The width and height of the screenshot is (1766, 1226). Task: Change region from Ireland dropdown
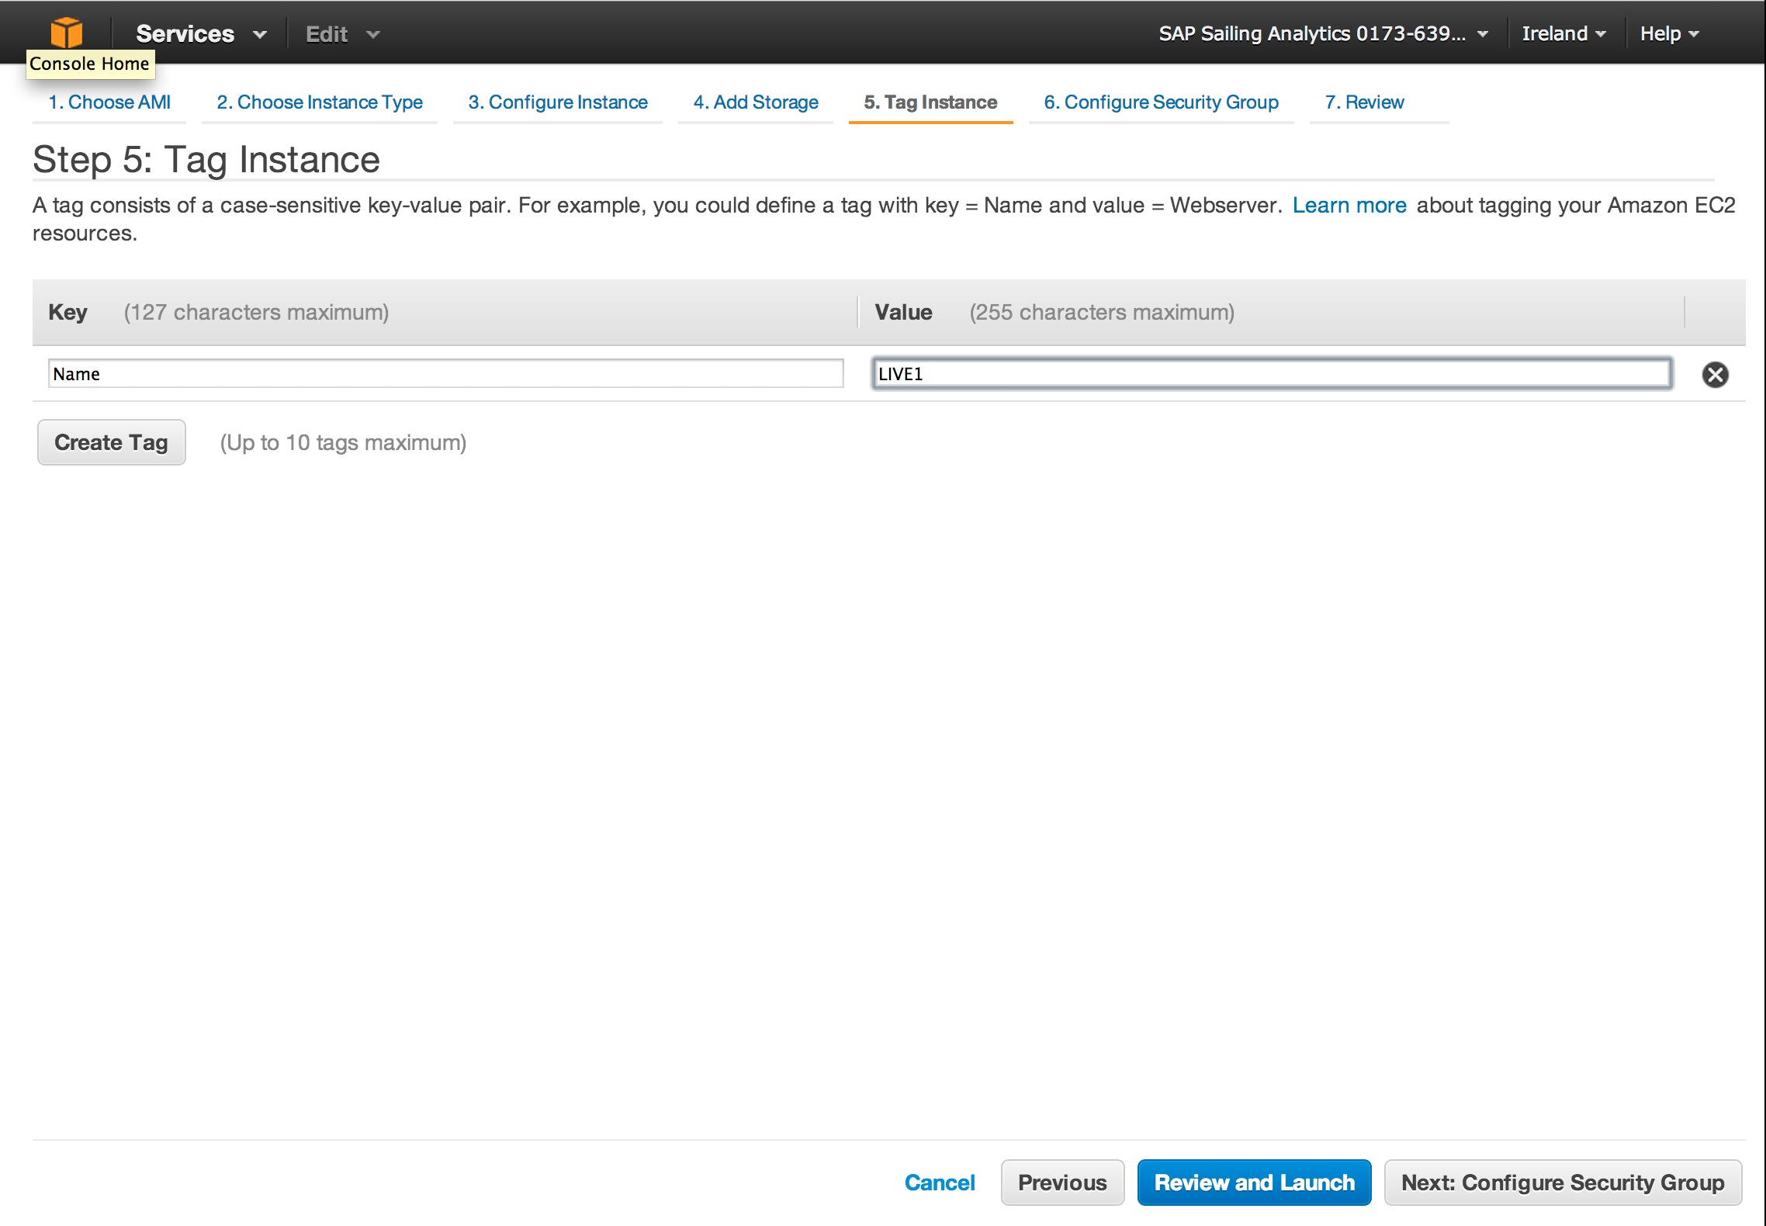(x=1563, y=34)
